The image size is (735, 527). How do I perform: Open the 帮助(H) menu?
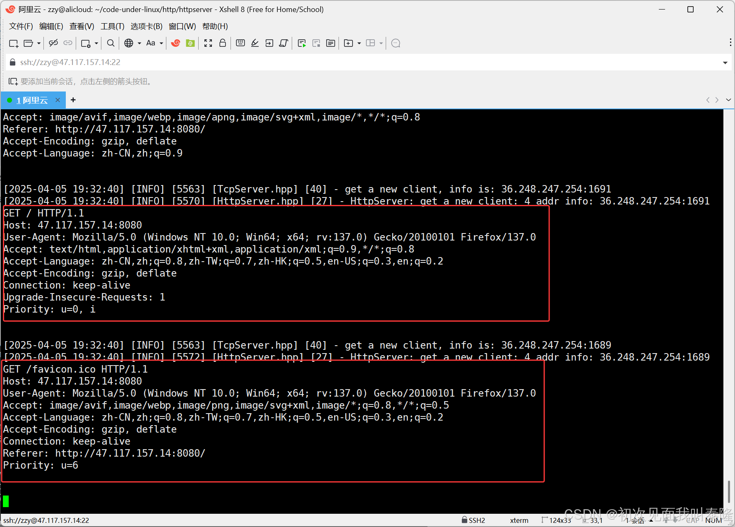pos(215,26)
